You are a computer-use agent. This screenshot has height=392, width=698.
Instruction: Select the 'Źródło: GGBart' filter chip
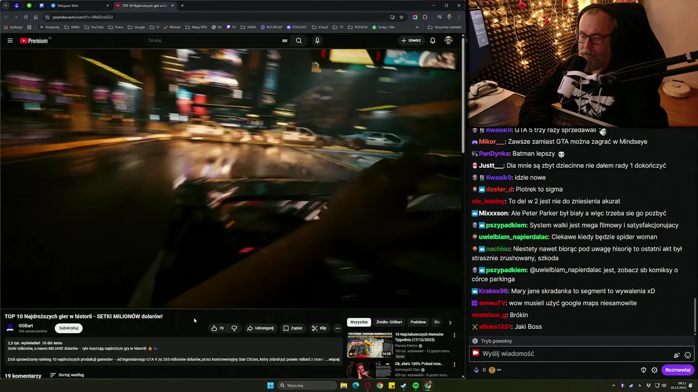tap(389, 322)
